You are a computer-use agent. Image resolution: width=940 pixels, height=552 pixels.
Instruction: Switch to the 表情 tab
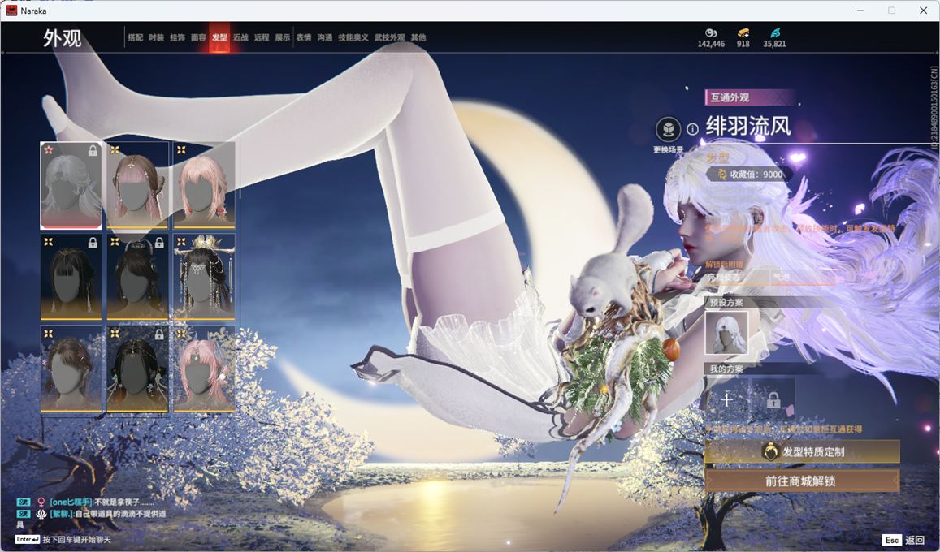click(x=304, y=37)
